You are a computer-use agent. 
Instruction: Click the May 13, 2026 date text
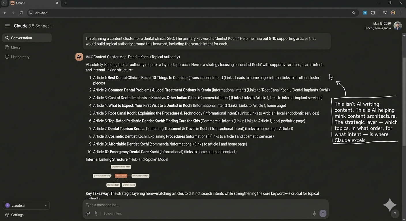click(382, 24)
